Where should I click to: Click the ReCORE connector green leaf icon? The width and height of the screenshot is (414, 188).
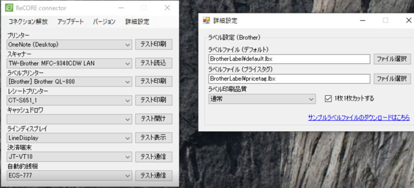(x=9, y=8)
